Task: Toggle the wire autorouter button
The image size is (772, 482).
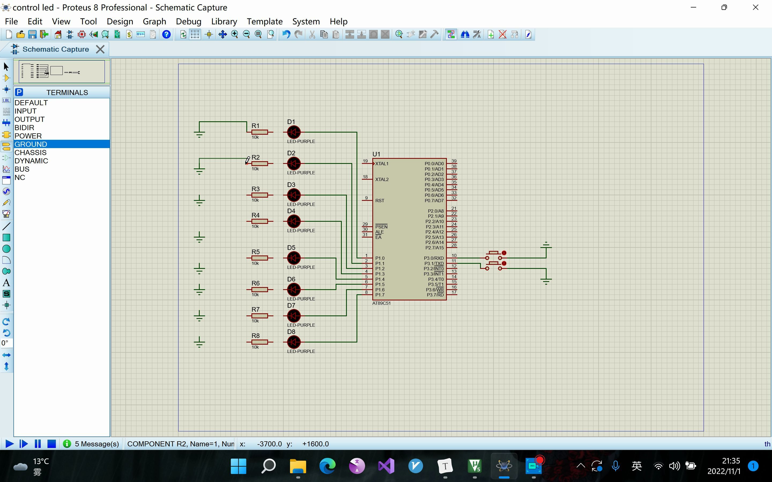Action: pos(451,35)
